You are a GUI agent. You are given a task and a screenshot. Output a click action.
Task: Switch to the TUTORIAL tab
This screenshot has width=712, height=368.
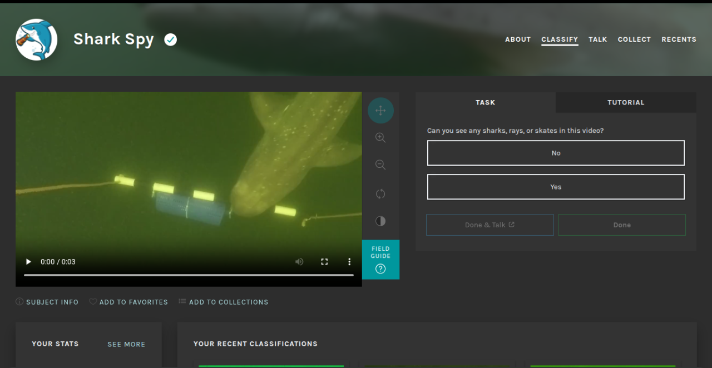click(x=626, y=102)
